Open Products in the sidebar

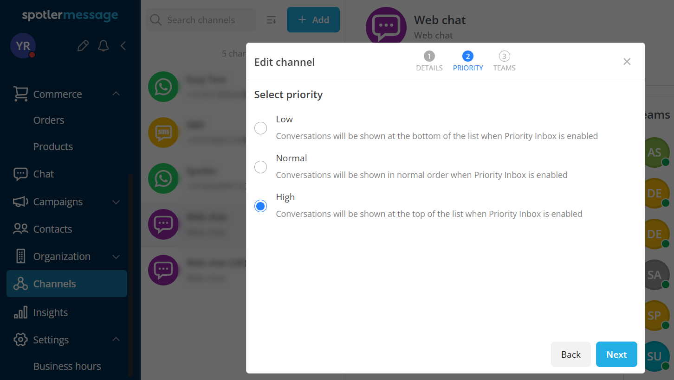pos(53,146)
